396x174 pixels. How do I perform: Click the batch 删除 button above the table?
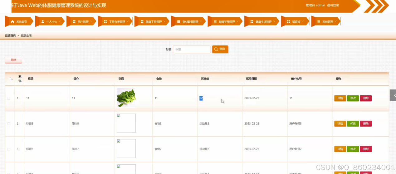click(13, 60)
